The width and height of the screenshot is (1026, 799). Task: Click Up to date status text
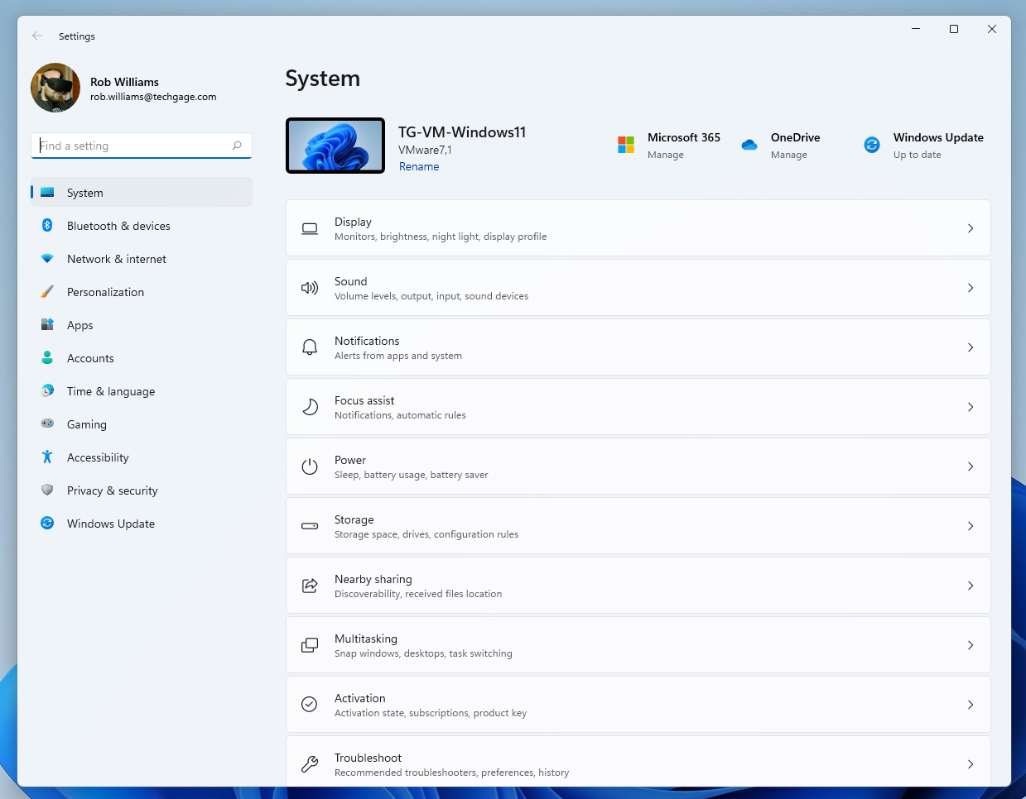(918, 155)
